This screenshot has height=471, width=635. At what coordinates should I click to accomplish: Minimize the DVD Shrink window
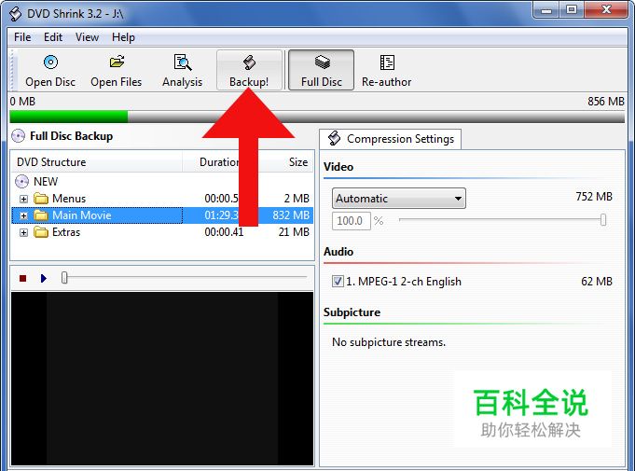tap(545, 10)
